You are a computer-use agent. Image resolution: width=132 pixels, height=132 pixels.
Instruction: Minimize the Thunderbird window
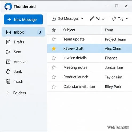click(x=107, y=6)
